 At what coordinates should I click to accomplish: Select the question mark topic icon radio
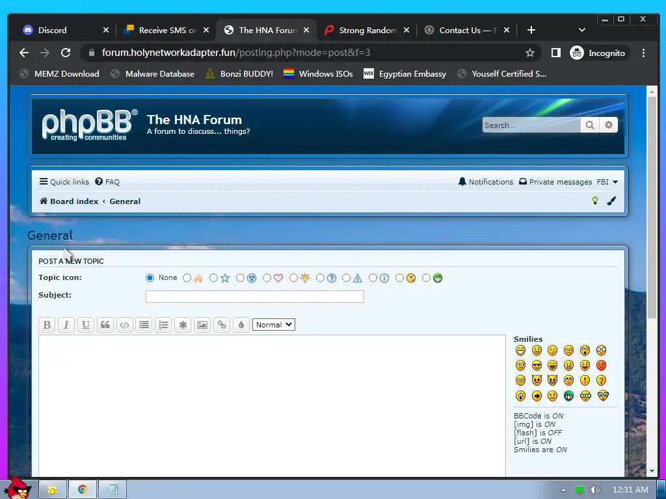pos(320,278)
